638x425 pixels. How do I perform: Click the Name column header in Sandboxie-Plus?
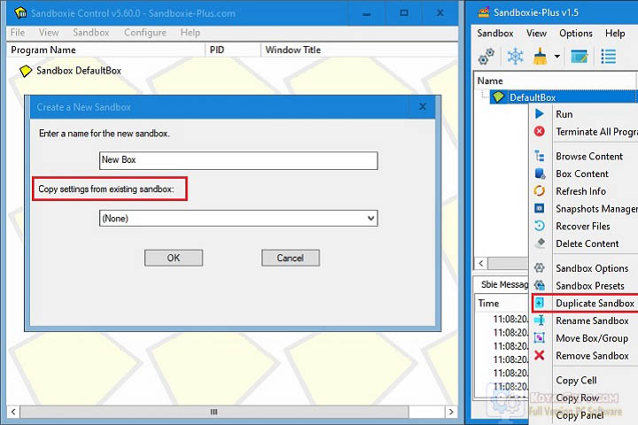(555, 81)
